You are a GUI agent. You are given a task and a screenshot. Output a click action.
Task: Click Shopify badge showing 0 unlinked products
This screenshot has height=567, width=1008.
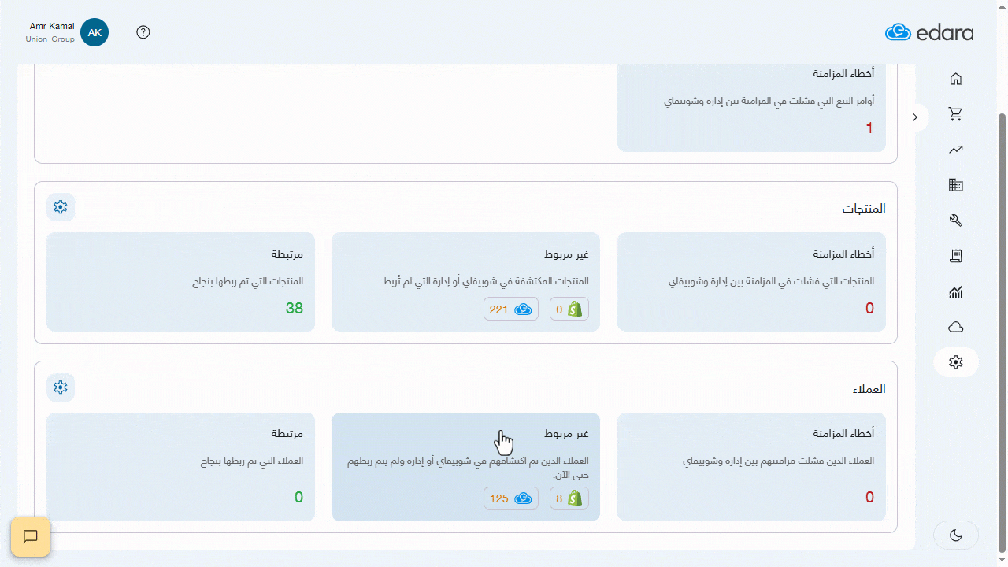(x=569, y=309)
